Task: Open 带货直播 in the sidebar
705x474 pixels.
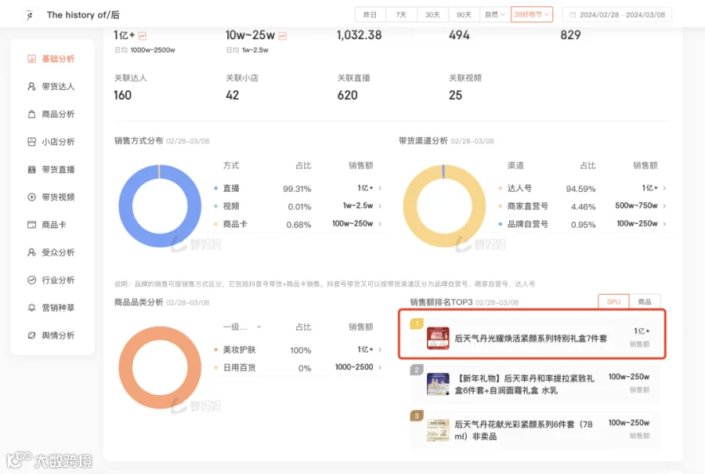Action: pyautogui.click(x=51, y=169)
